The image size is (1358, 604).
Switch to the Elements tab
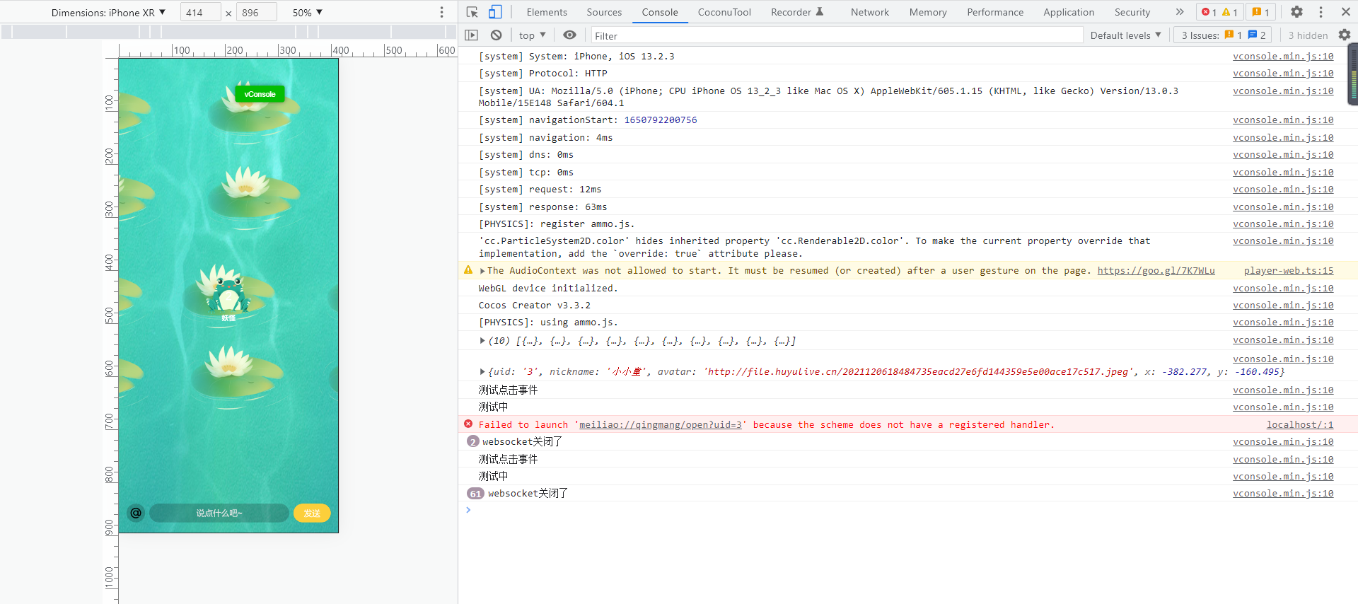547,12
